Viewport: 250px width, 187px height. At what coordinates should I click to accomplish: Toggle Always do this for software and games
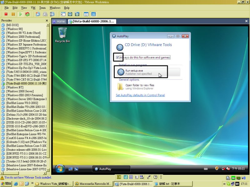(117, 57)
